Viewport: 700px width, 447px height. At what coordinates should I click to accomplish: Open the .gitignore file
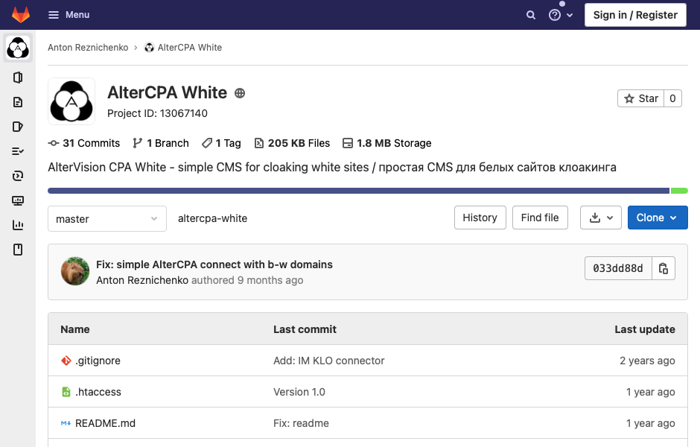point(98,361)
